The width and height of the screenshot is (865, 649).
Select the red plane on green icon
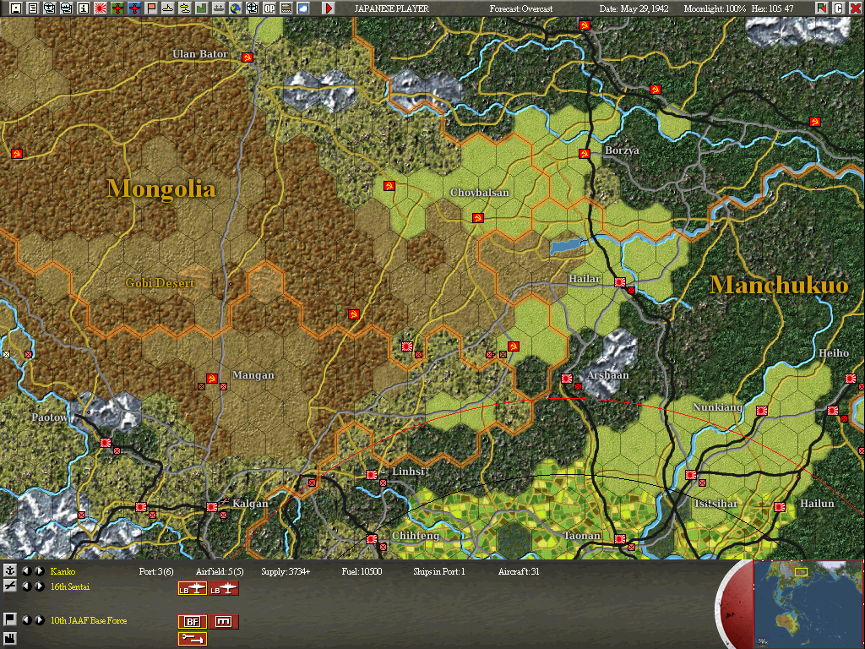click(117, 8)
